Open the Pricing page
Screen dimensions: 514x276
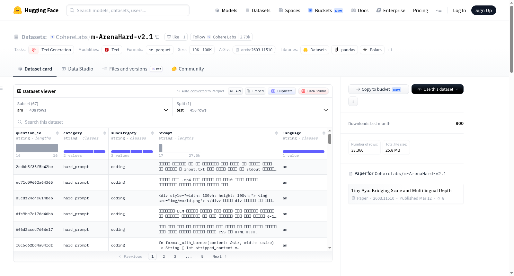coord(421,10)
